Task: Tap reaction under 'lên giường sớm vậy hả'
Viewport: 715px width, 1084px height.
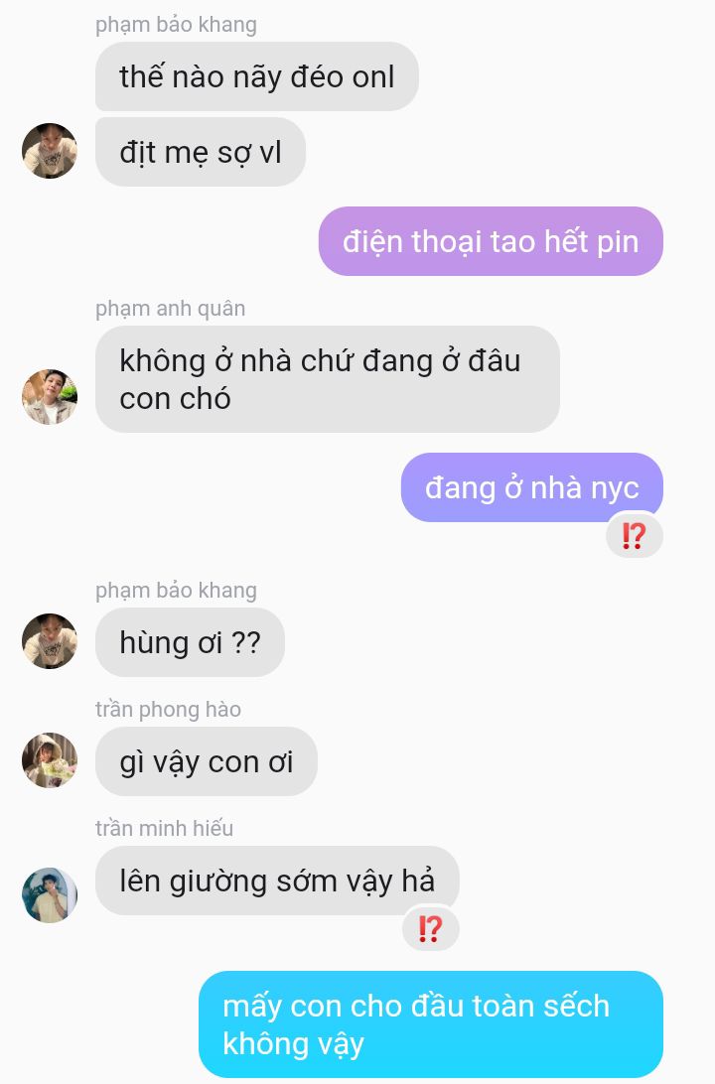Action: point(430,928)
